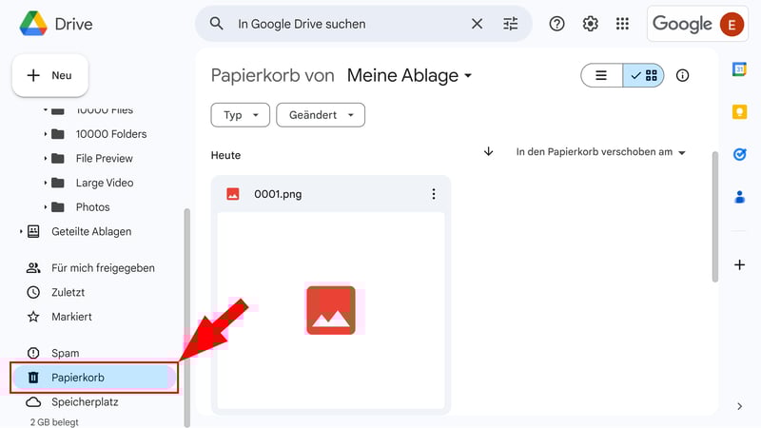Screen dimensions: 761x428
Task: Click the settings gear icon
Action: click(590, 24)
